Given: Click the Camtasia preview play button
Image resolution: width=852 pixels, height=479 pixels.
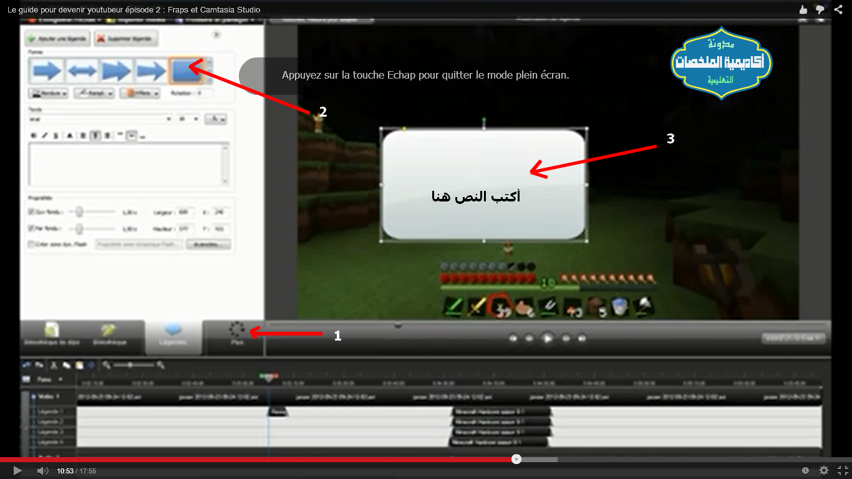Looking at the screenshot, I should [x=547, y=338].
